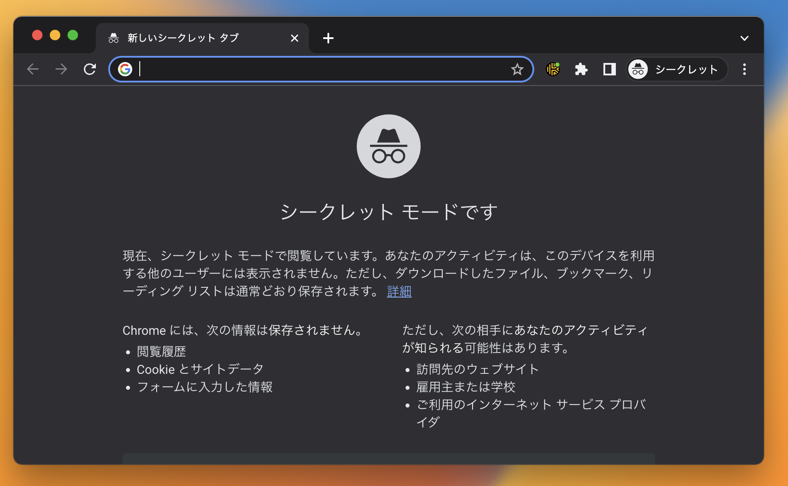Close the window with red button

pos(37,35)
